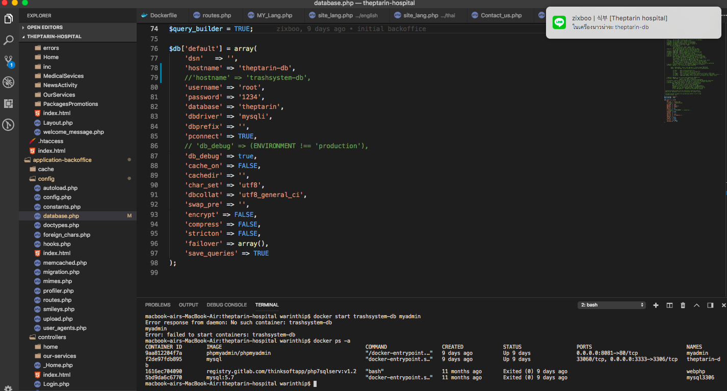Create a new terminal with plus icon

pos(656,305)
